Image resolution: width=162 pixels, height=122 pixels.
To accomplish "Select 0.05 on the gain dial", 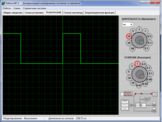I will coord(149,79).
